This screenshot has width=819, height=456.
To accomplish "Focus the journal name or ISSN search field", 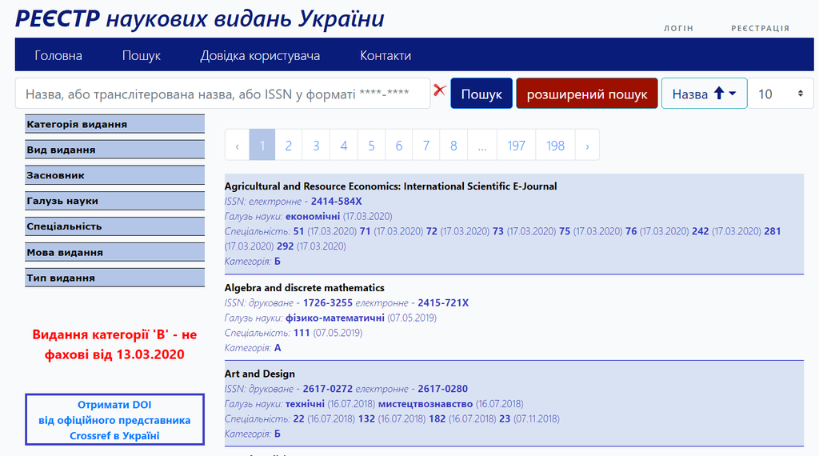I will tap(222, 94).
